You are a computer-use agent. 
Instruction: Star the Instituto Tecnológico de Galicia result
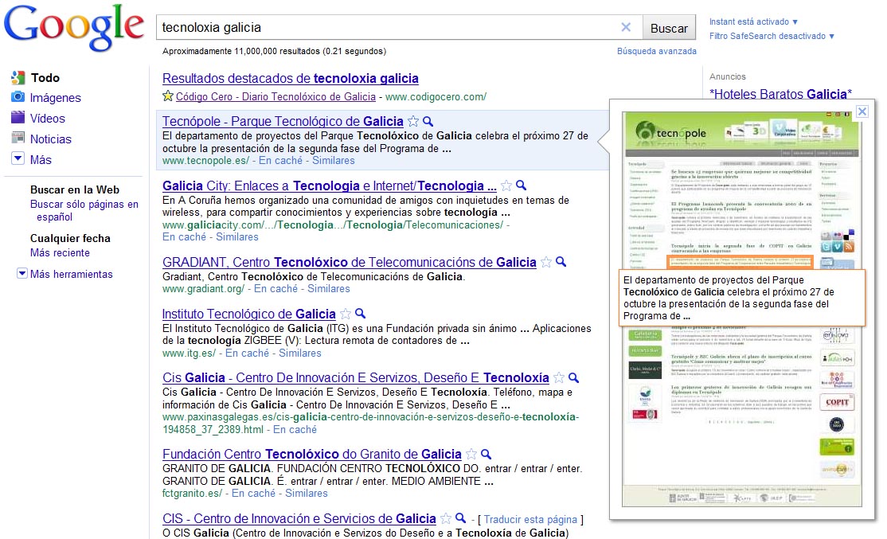point(345,314)
